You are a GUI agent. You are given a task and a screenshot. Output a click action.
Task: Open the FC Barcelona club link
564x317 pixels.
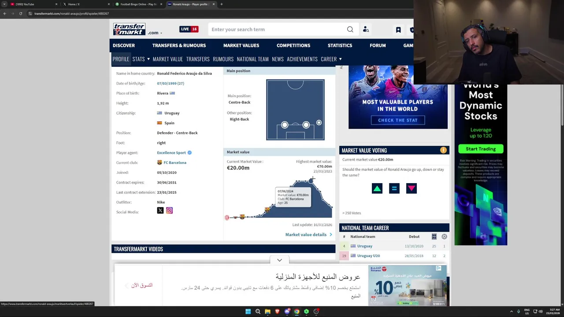point(175,162)
